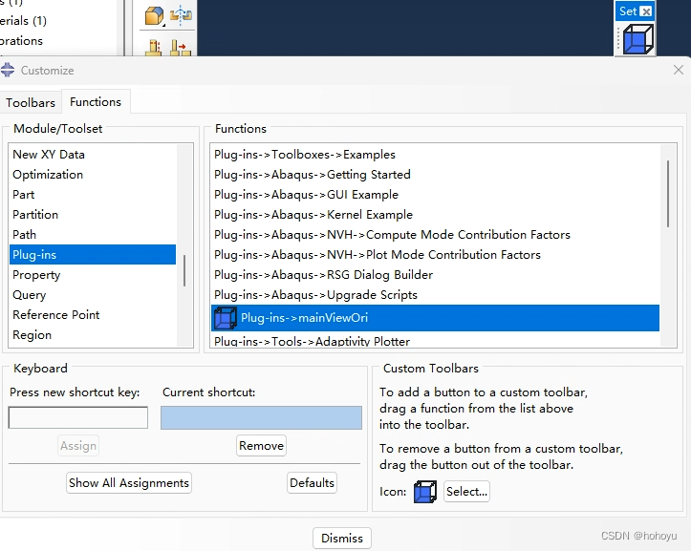Screen dimensions: 691x551
Task: Select Plug-ins->Abaqus->GUI Example function
Action: [436, 195]
